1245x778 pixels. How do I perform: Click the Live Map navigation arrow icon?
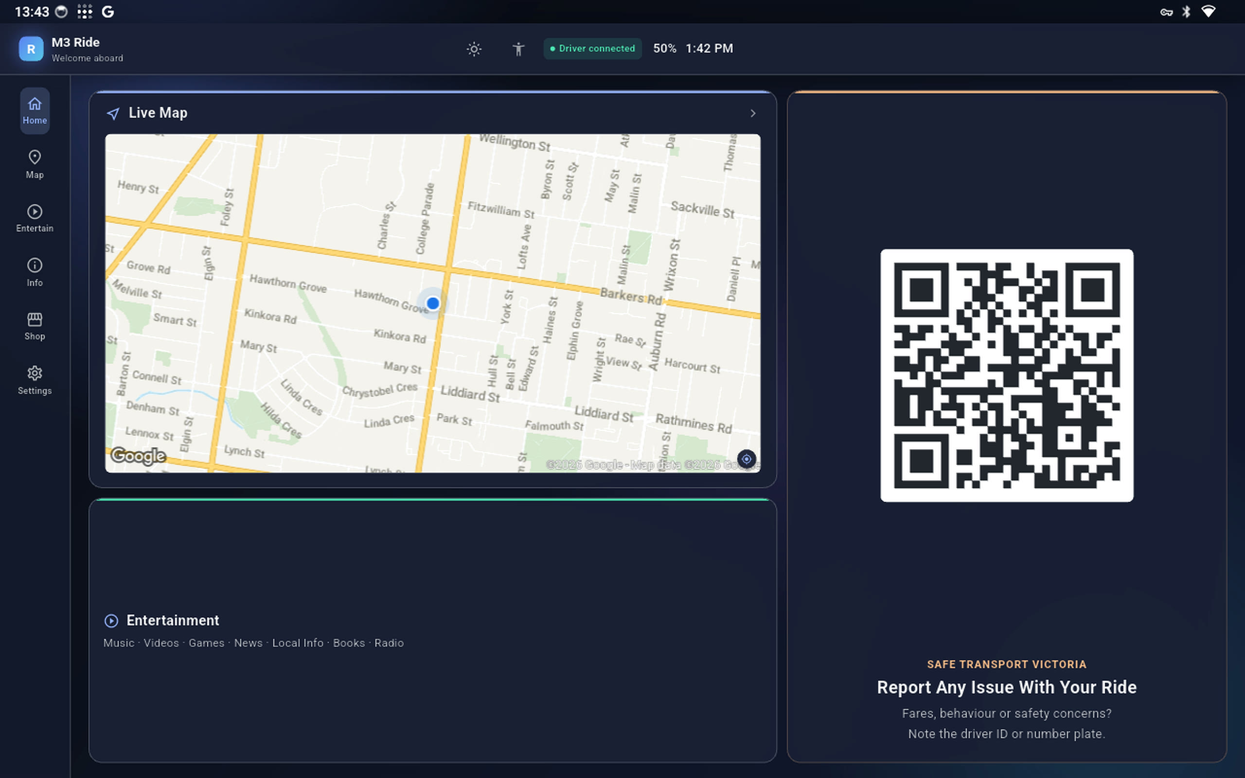(113, 113)
